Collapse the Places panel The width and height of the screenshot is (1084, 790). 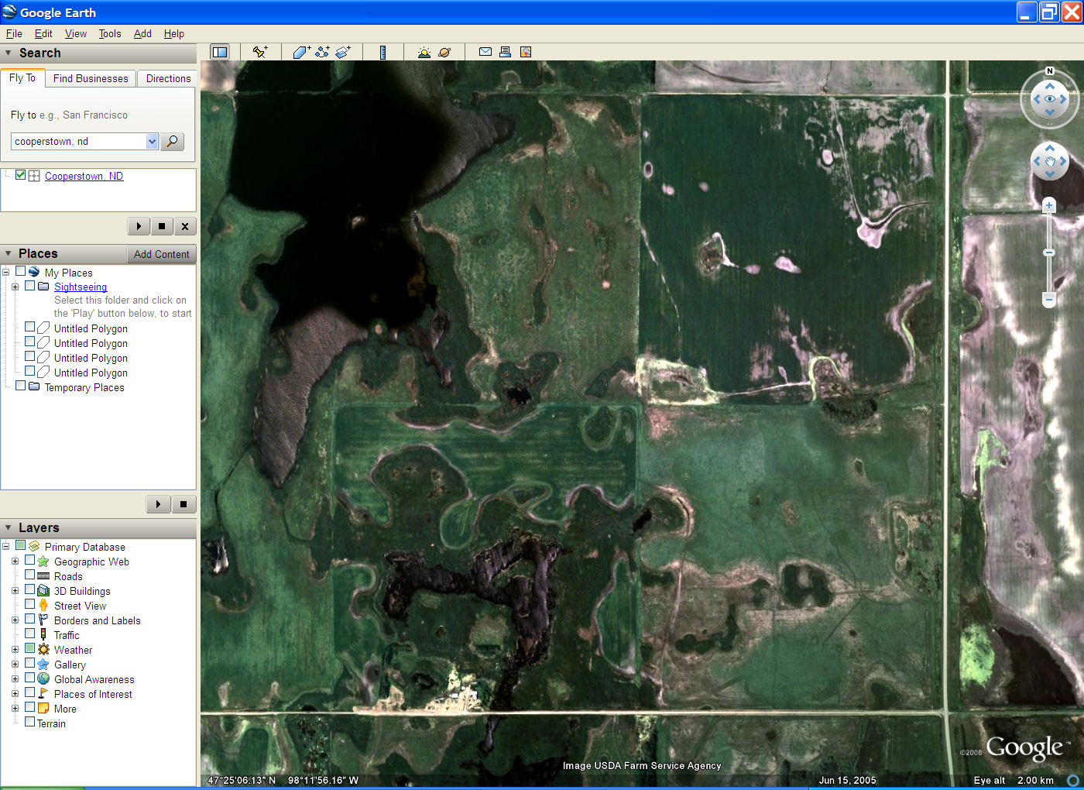coord(8,253)
